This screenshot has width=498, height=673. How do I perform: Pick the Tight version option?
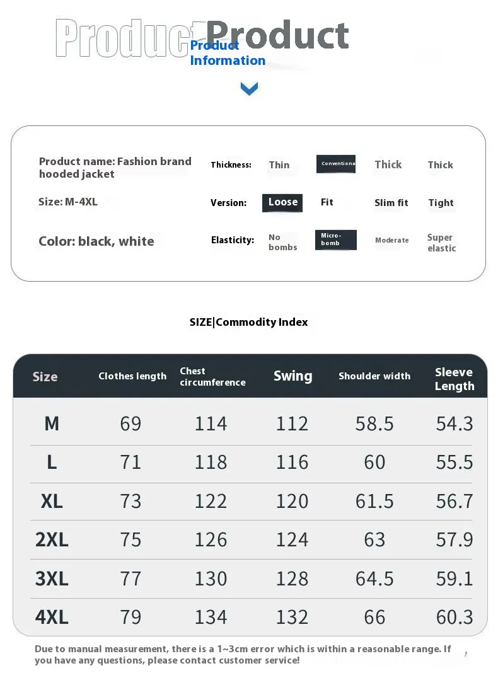441,203
